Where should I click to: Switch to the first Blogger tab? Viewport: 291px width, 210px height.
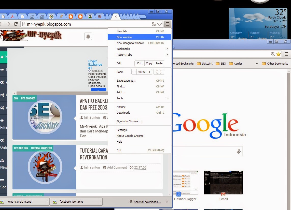(71, 17)
